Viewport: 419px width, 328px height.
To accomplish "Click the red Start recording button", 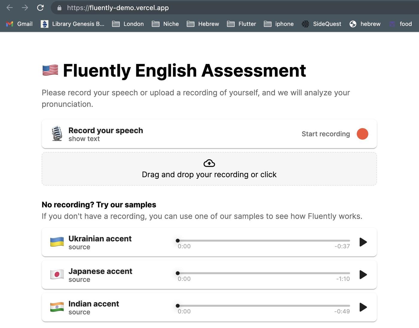I will click(362, 134).
